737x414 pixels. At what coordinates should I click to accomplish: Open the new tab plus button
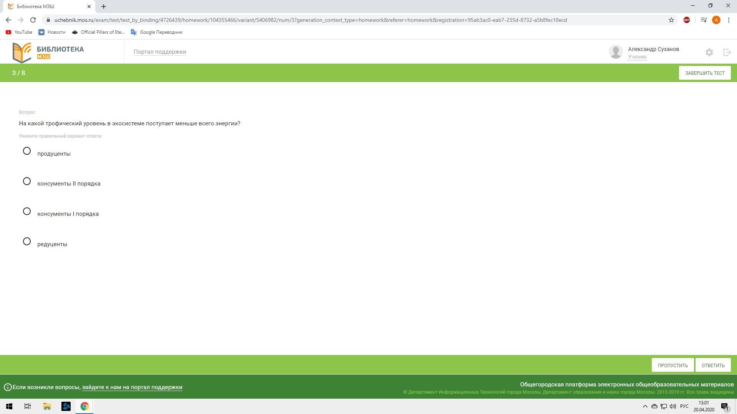click(104, 7)
